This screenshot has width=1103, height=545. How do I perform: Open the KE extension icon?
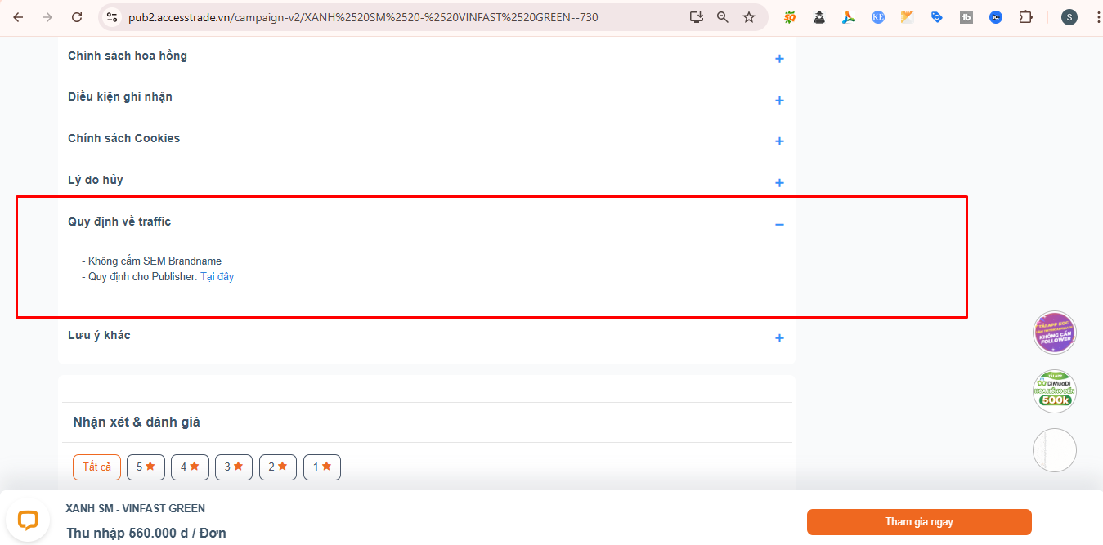click(x=878, y=17)
